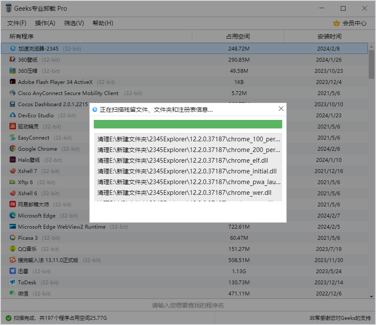376x325 pixels.
Task: Click the Cisco AnyConnect icon
Action: [12, 93]
